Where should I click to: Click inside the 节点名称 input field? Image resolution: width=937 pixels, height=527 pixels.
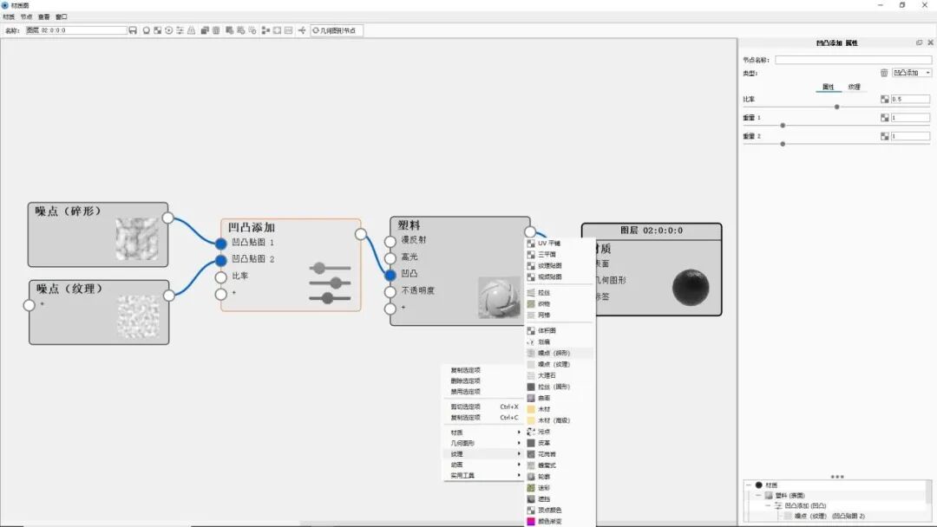pyautogui.click(x=855, y=60)
